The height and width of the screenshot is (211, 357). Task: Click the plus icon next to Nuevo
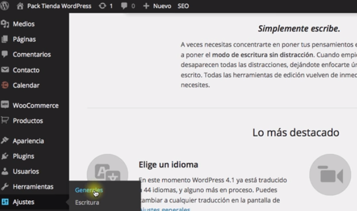coord(146,6)
